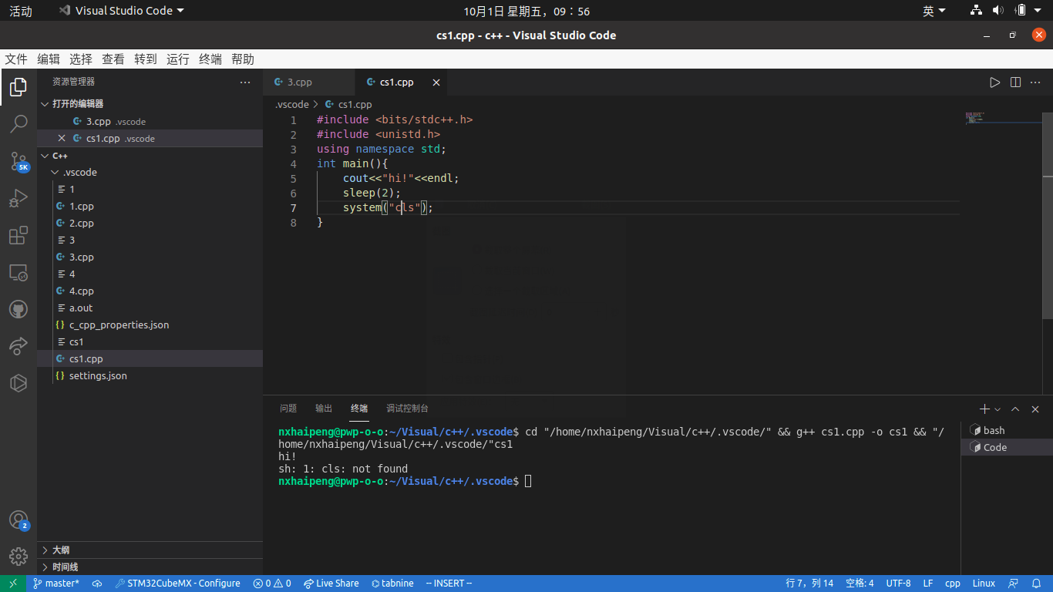Collapse the 打开的编辑器 section
Image resolution: width=1053 pixels, height=592 pixels.
pos(150,103)
